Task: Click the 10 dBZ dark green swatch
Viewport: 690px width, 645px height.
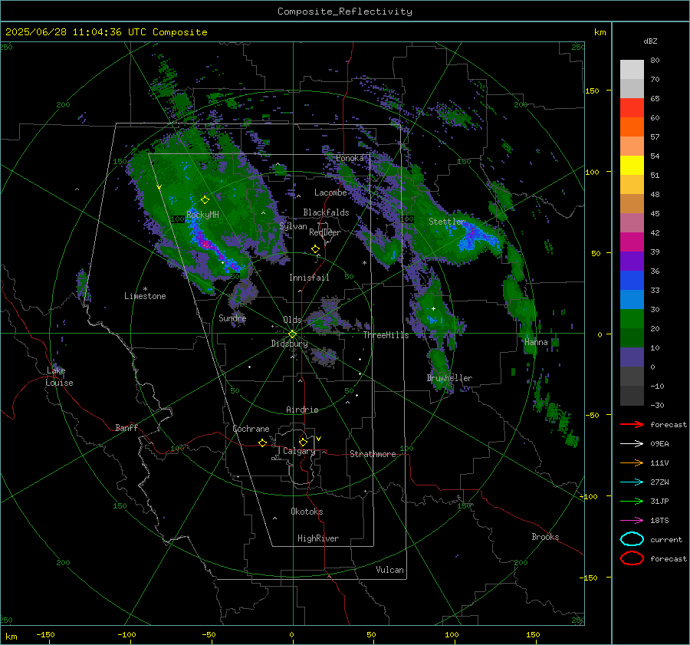Action: coord(632,338)
